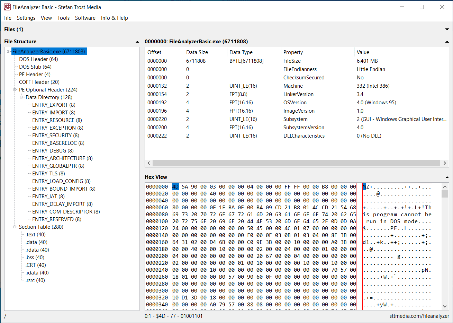Select the .rsrc (40) section
The width and height of the screenshot is (453, 323).
click(35, 280)
